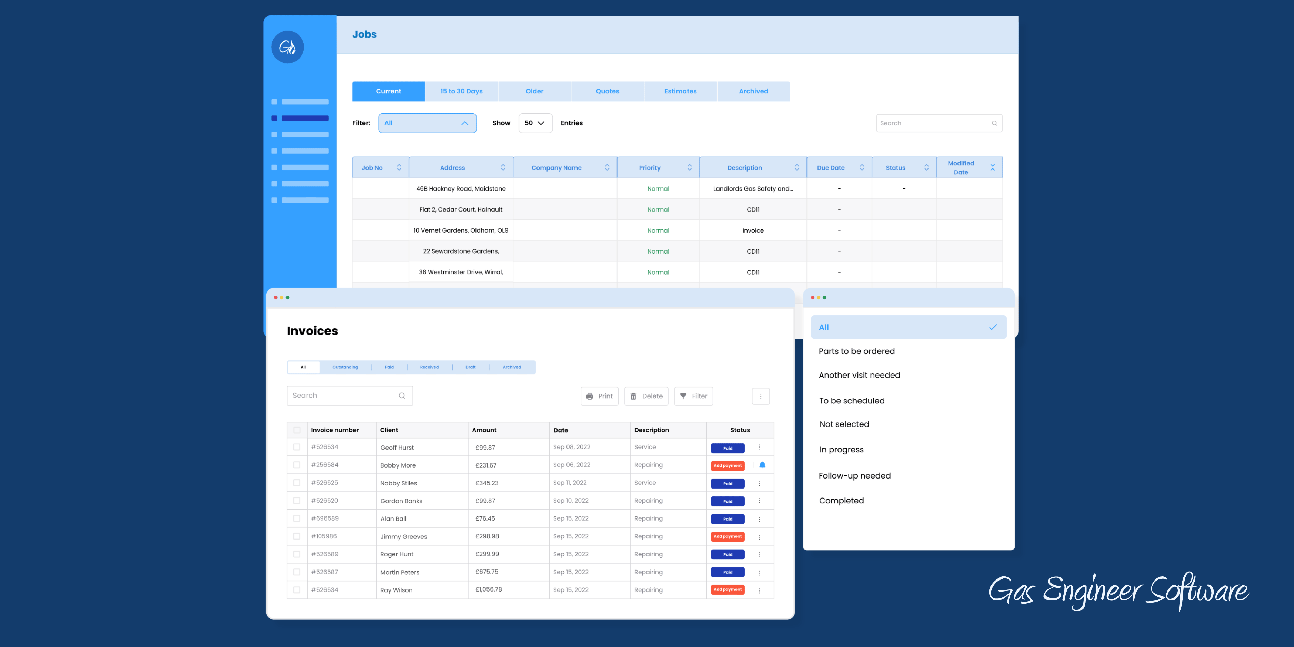
Task: Sort jobs by Modified Date arrows
Action: tap(992, 168)
